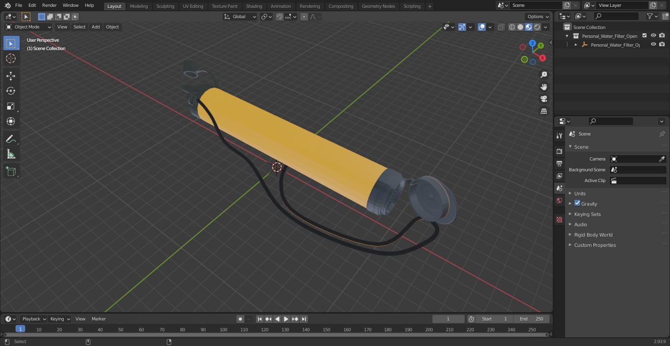Click the Play animation button
The height and width of the screenshot is (346, 670).
286,319
